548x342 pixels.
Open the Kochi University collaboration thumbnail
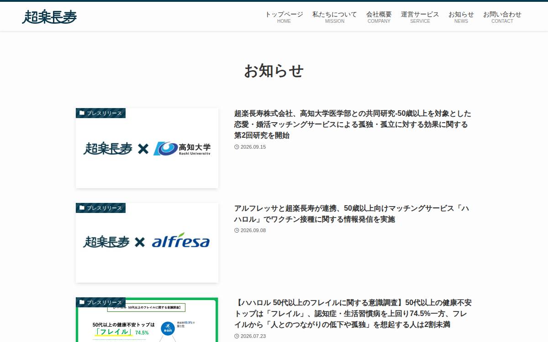[x=147, y=148]
